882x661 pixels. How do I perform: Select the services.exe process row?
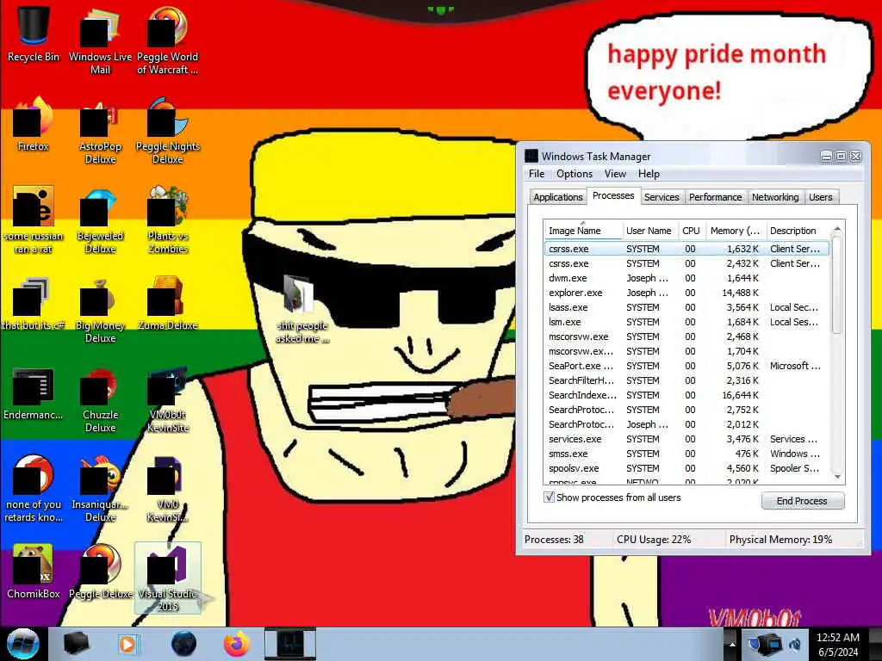(x=686, y=439)
